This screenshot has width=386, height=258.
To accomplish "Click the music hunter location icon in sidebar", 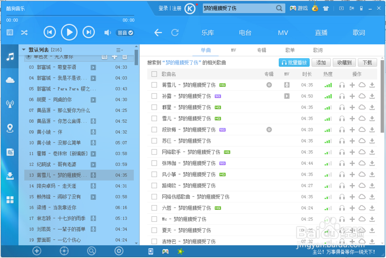I will click(10, 128).
